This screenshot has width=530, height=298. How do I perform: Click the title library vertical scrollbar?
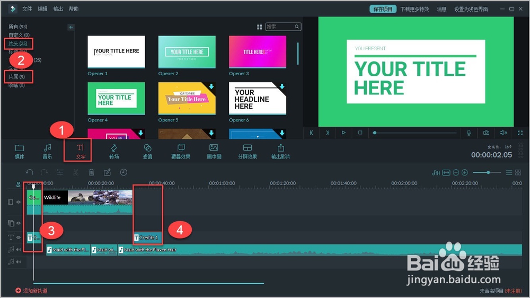pos(298,54)
